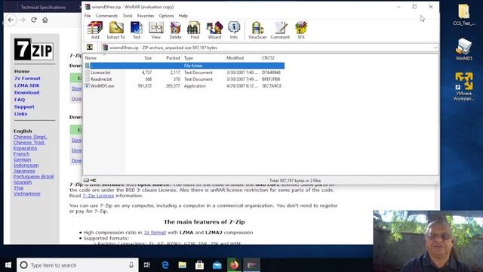The width and height of the screenshot is (483, 272).
Task: Click the Info toolbar icon
Action: pos(234,30)
